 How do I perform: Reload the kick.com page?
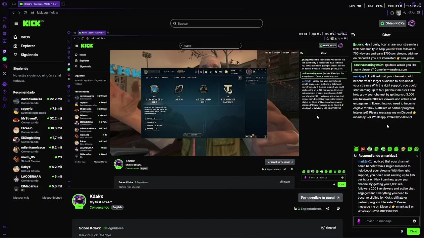pos(25,13)
